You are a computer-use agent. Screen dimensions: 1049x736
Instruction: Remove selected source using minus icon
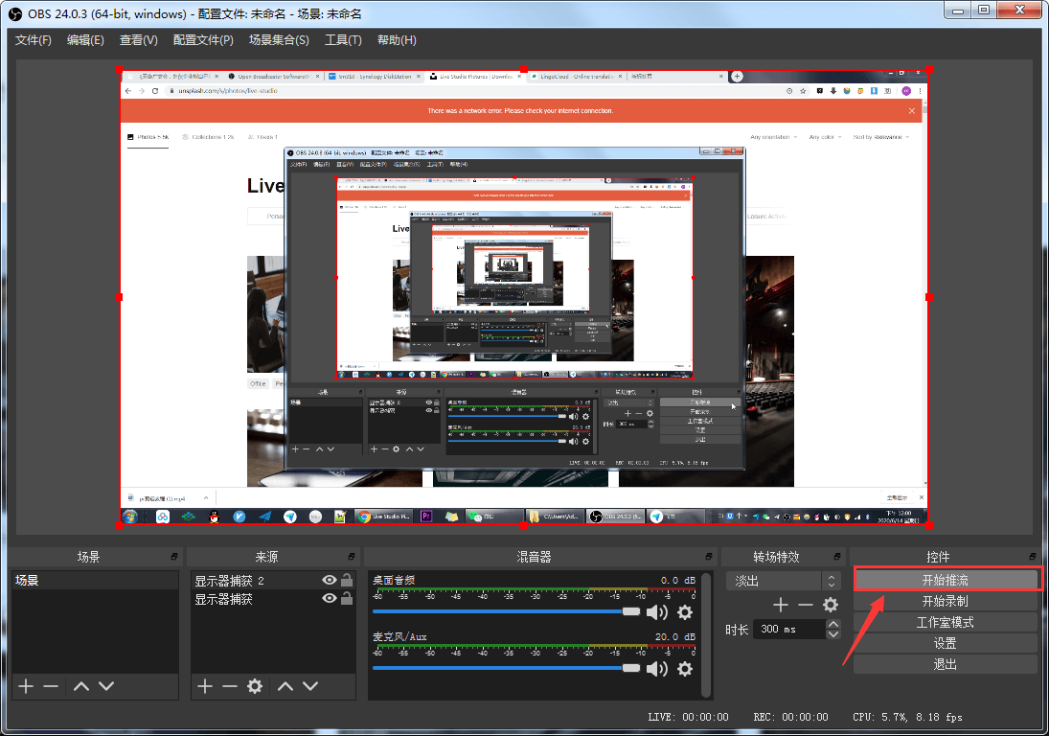230,686
